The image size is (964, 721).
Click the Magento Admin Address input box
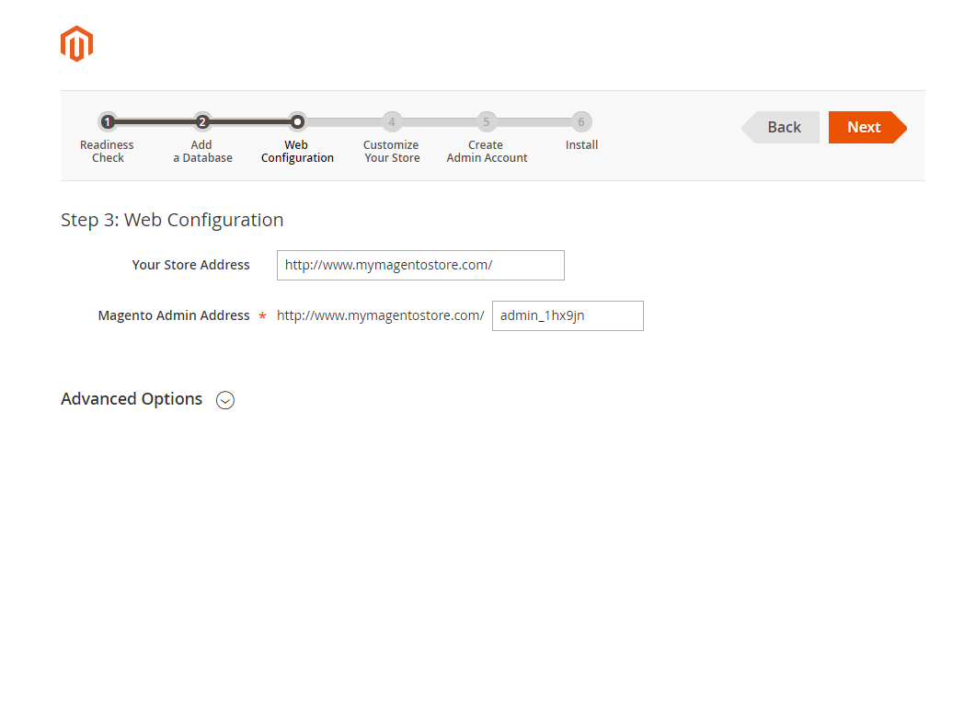(567, 315)
